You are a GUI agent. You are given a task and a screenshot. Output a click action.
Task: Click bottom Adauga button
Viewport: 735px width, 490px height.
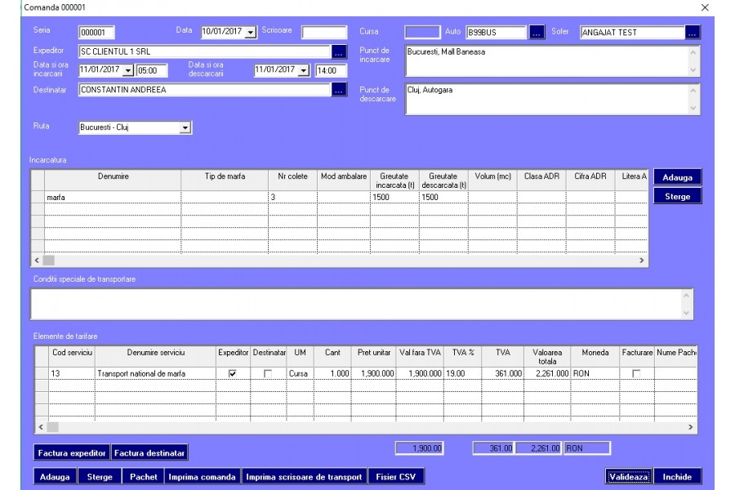pos(55,476)
